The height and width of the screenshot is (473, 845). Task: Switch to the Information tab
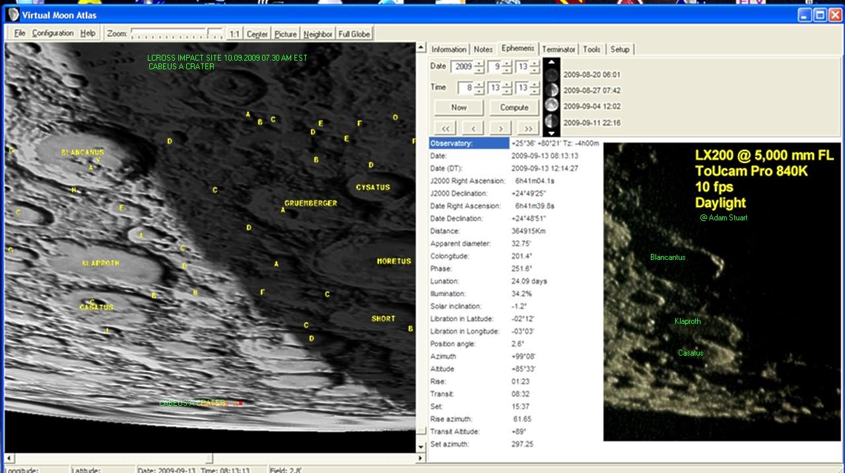[449, 49]
